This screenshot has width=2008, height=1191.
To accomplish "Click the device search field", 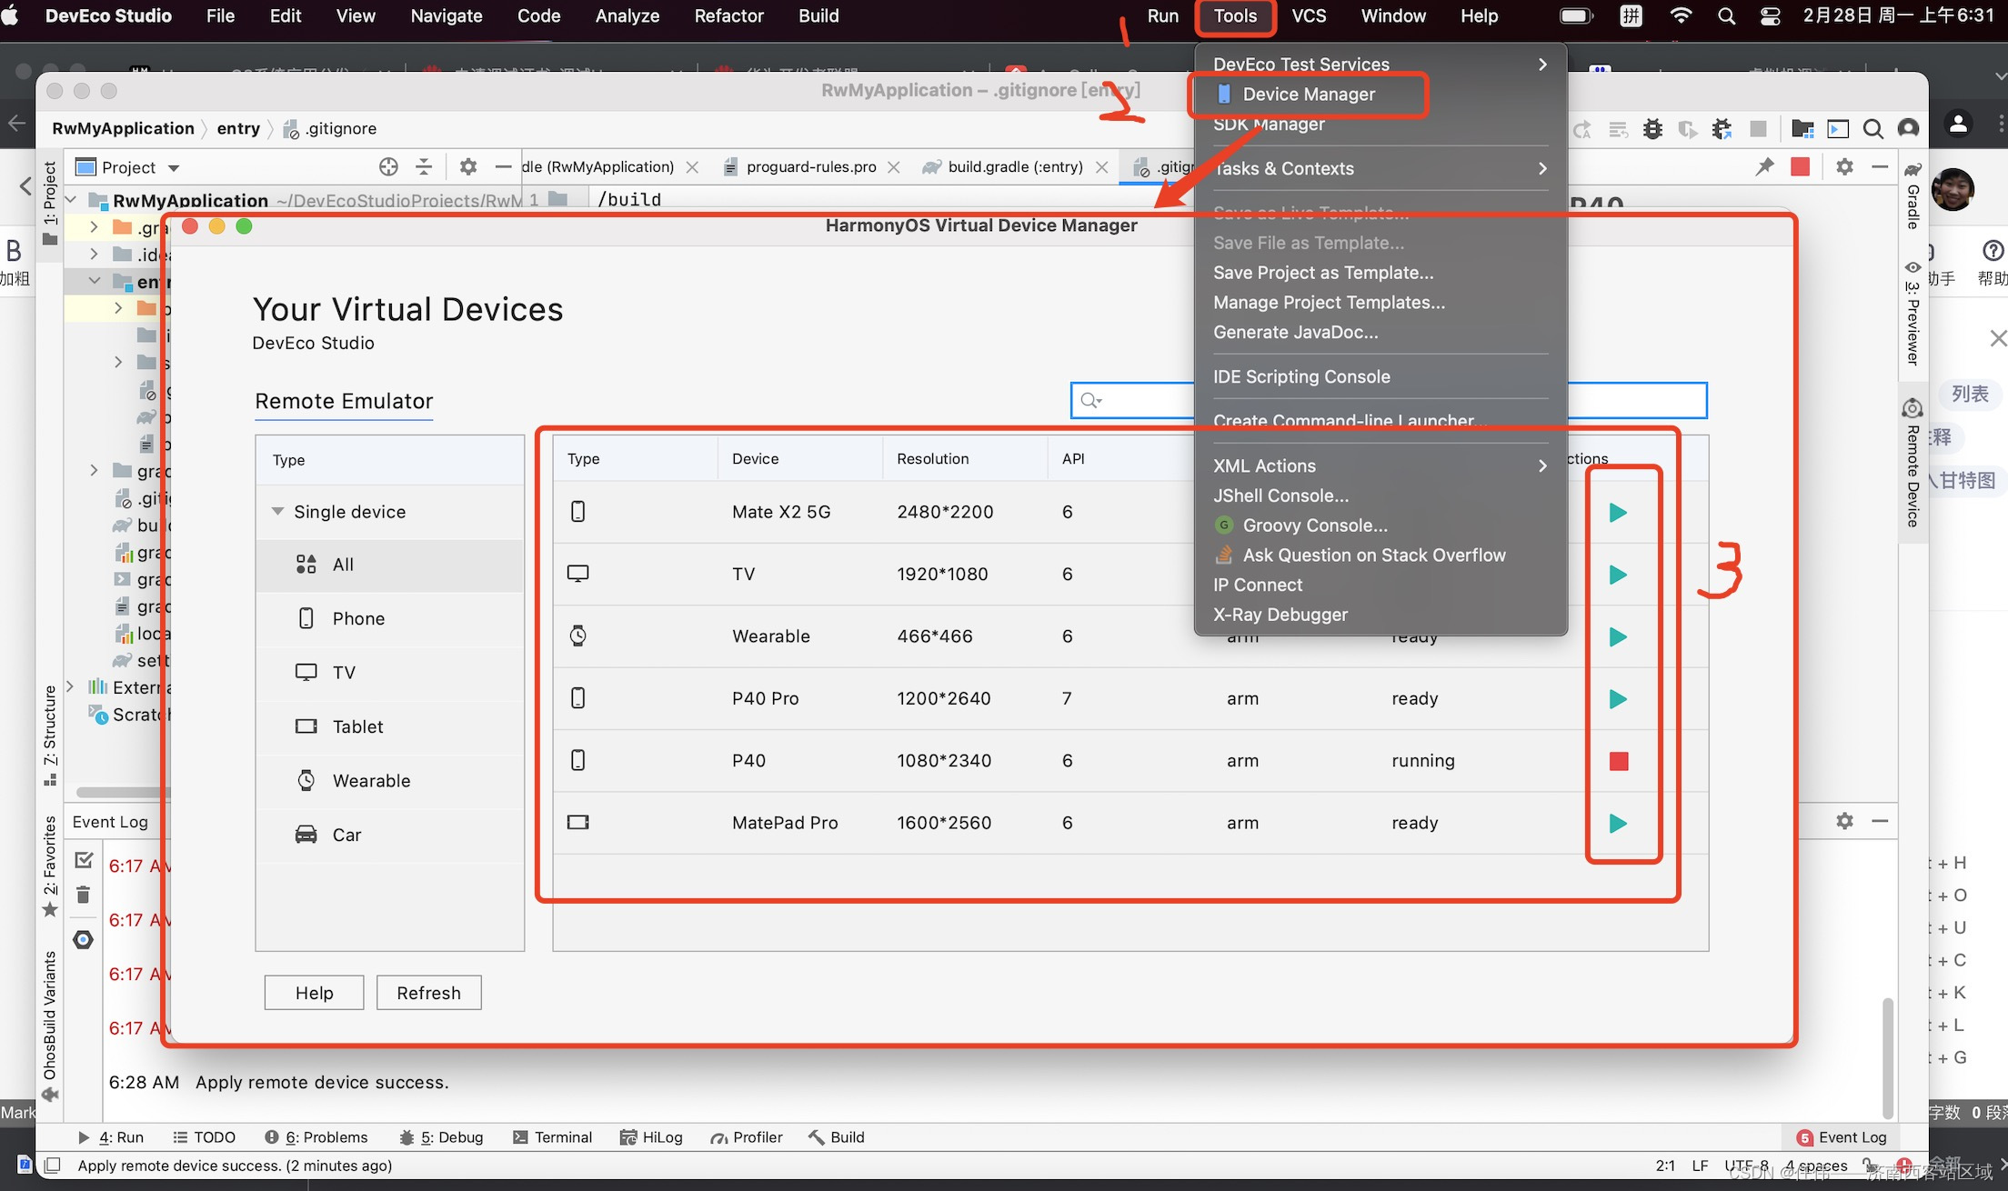I will click(x=1389, y=400).
